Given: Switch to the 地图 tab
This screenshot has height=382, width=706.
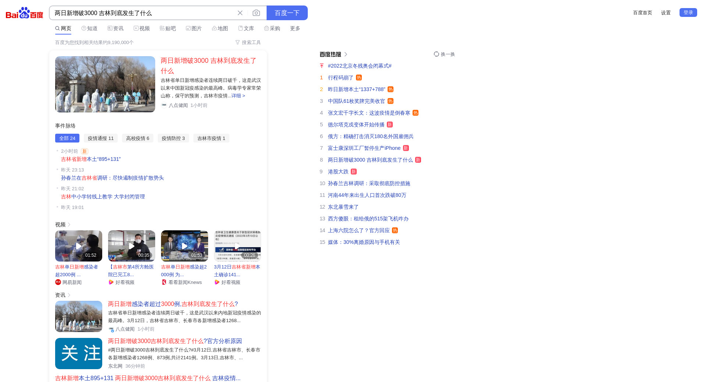Looking at the screenshot, I should click(x=220, y=28).
